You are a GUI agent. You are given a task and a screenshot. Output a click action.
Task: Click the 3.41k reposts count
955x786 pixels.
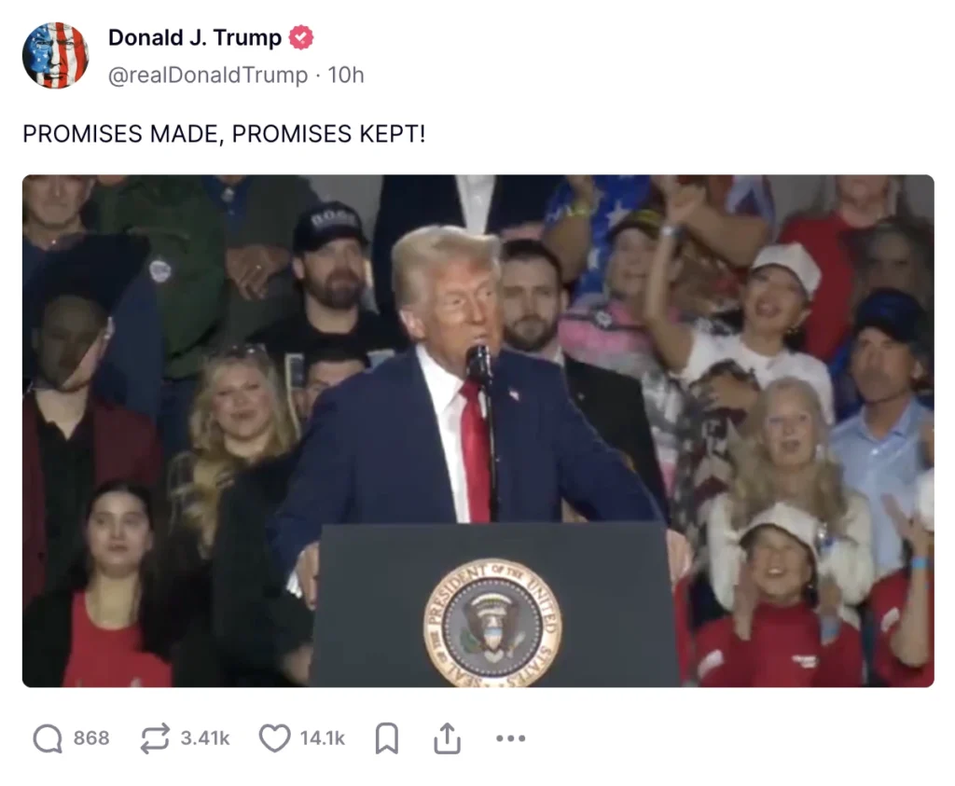click(204, 738)
